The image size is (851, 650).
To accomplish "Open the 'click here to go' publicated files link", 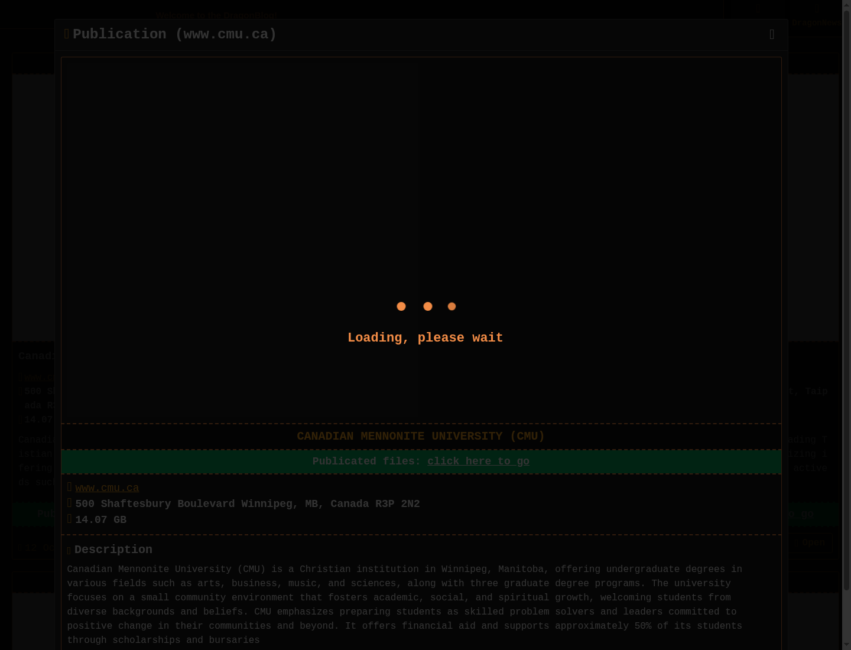I will (478, 461).
